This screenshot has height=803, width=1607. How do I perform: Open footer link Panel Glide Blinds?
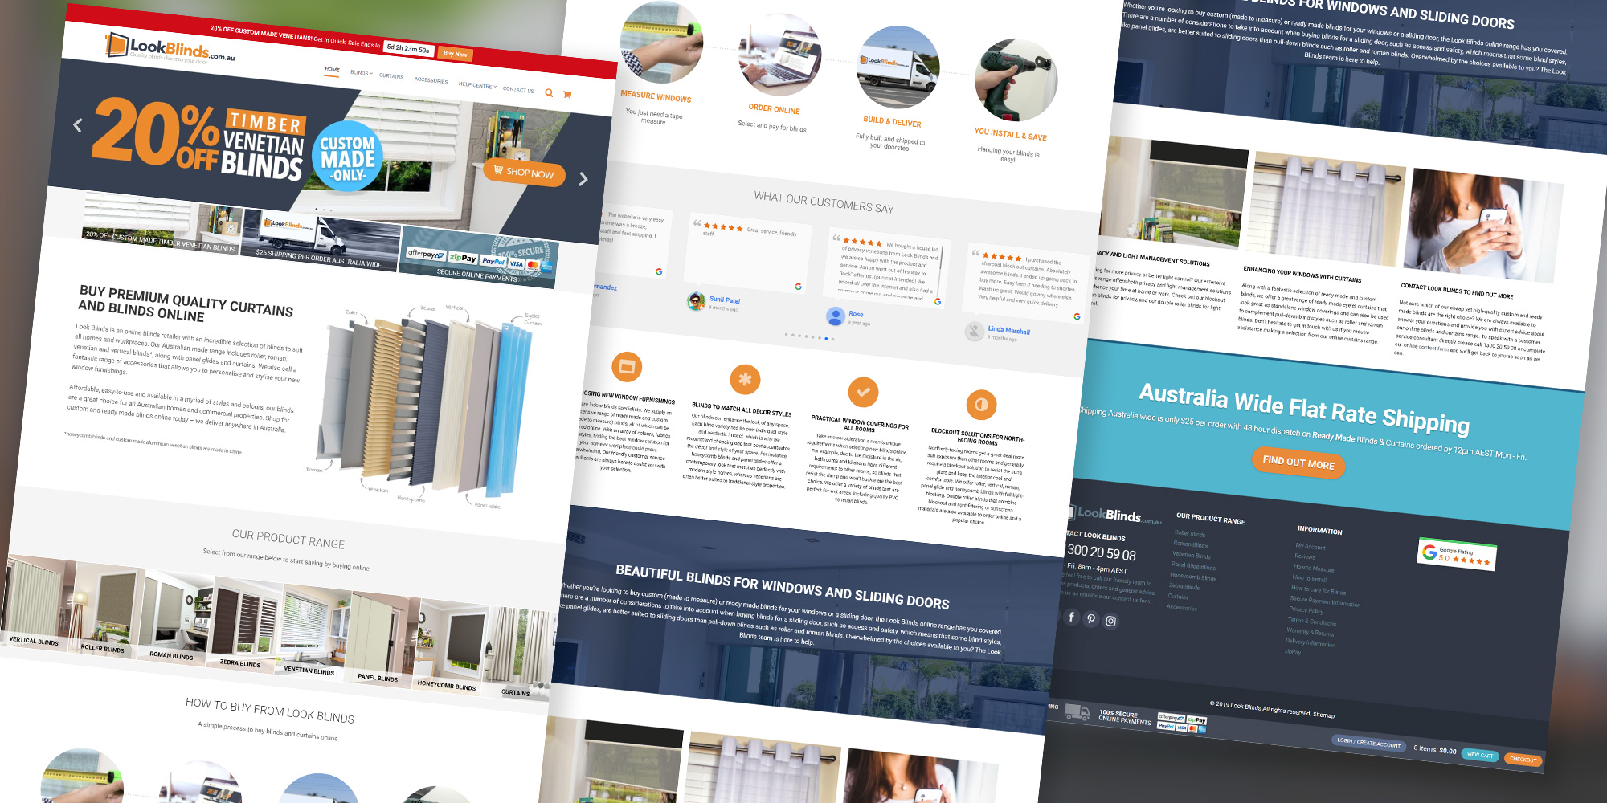pos(1193,566)
